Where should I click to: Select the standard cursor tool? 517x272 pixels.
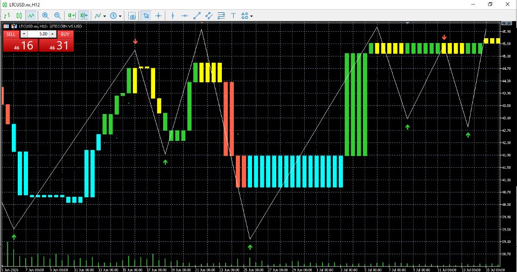click(146, 16)
